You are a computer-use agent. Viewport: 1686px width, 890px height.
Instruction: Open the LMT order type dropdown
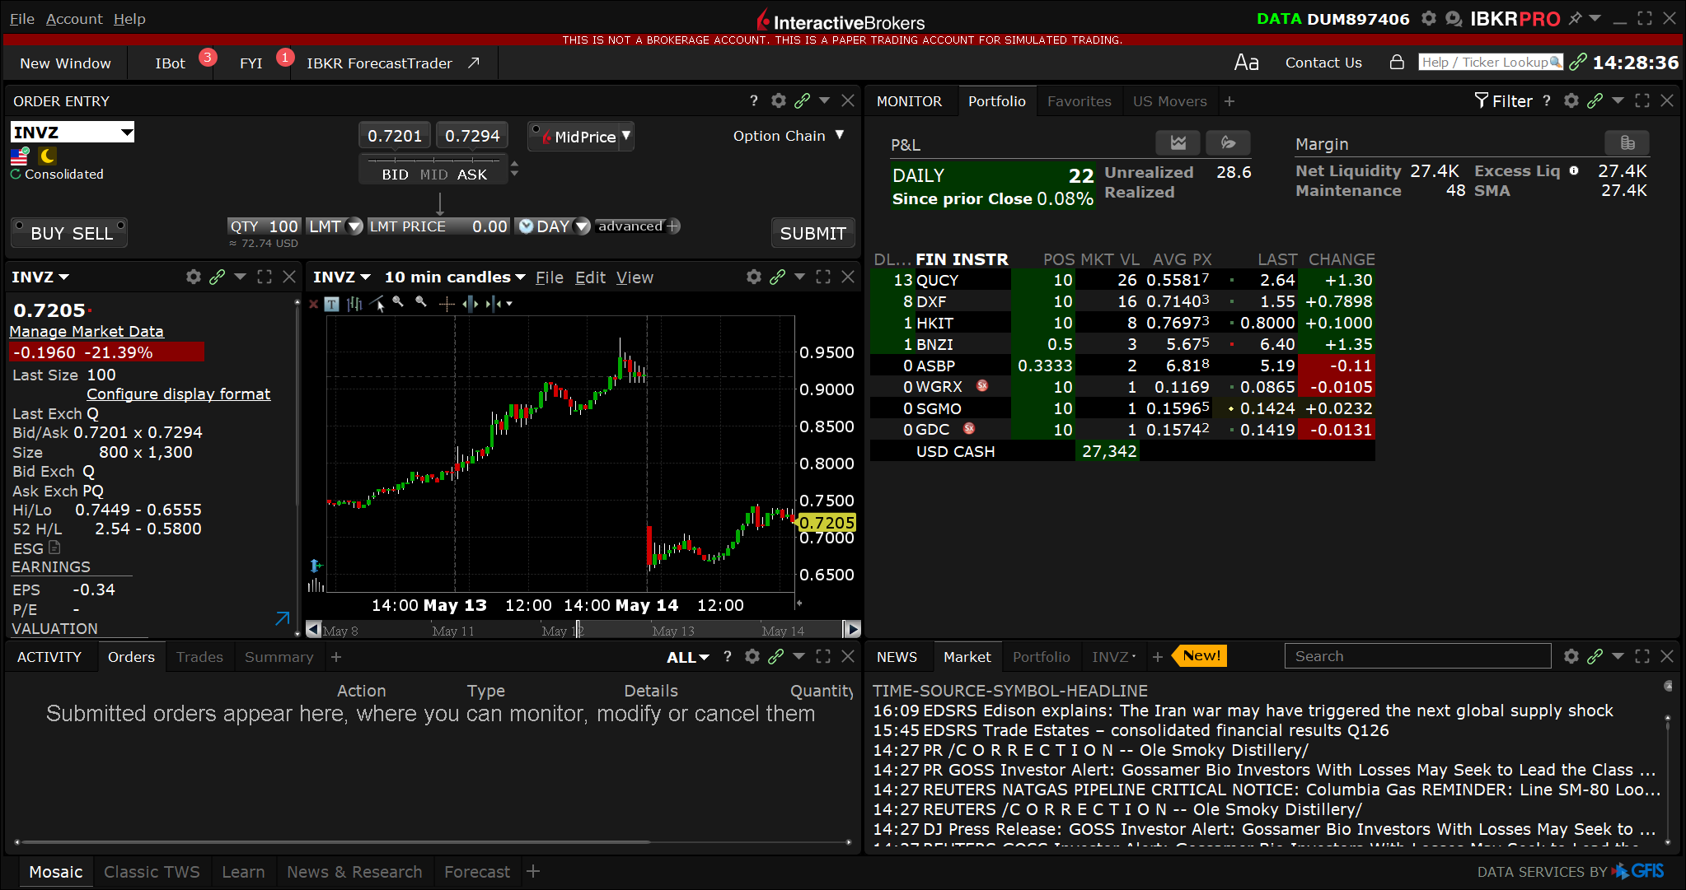click(x=354, y=226)
